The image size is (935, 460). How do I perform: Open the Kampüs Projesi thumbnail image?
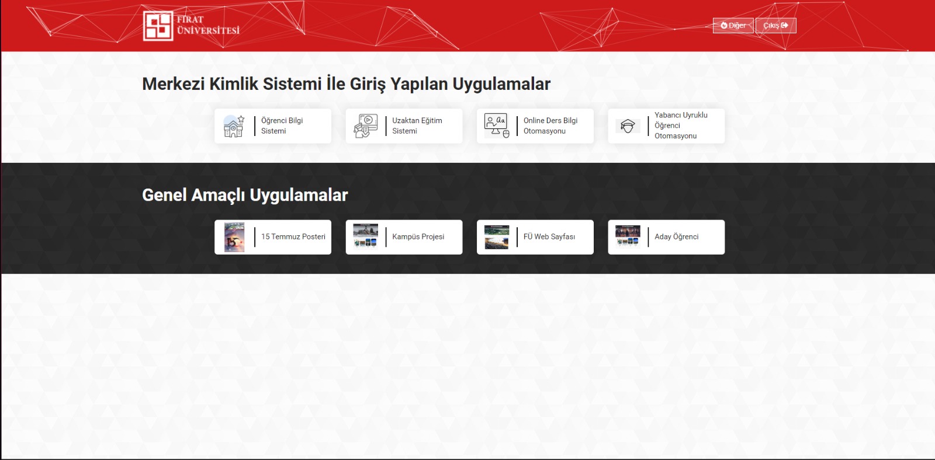pyautogui.click(x=365, y=237)
